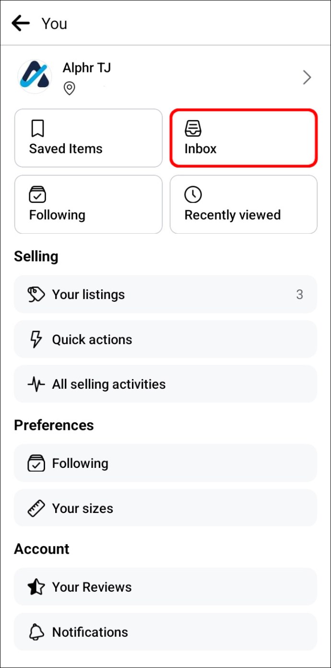Image resolution: width=331 pixels, height=668 pixels.
Task: Open Quick actions row
Action: (165, 340)
